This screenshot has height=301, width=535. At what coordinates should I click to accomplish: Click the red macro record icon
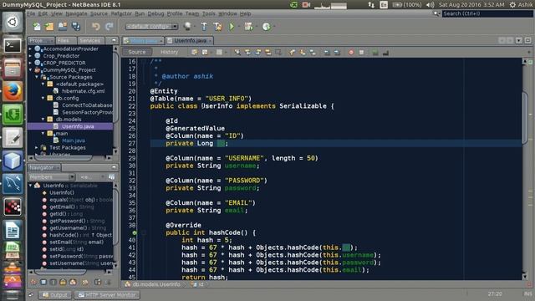(351, 52)
